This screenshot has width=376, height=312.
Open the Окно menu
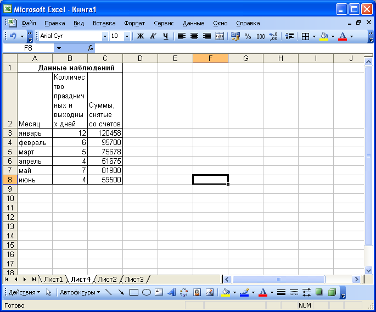coord(220,23)
